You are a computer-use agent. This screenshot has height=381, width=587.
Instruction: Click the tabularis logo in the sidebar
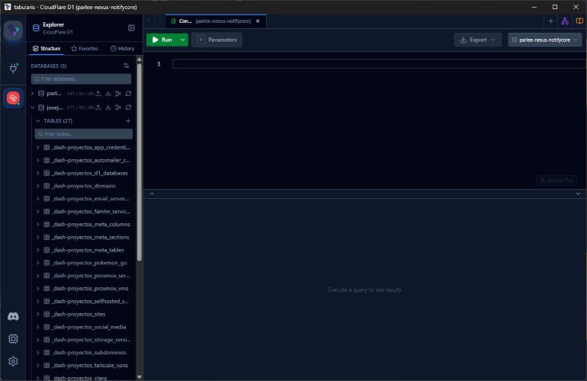point(13,30)
